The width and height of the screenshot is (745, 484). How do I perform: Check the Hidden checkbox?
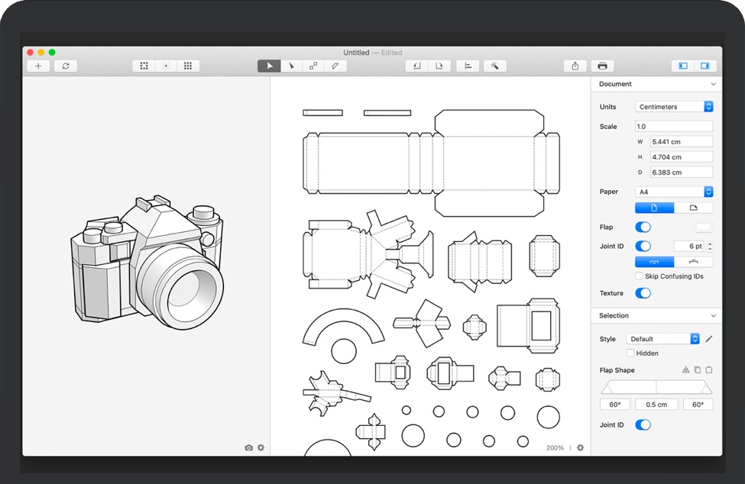coord(630,353)
